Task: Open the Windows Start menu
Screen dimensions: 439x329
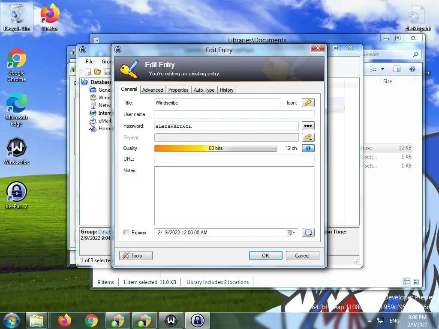Action: 11,320
